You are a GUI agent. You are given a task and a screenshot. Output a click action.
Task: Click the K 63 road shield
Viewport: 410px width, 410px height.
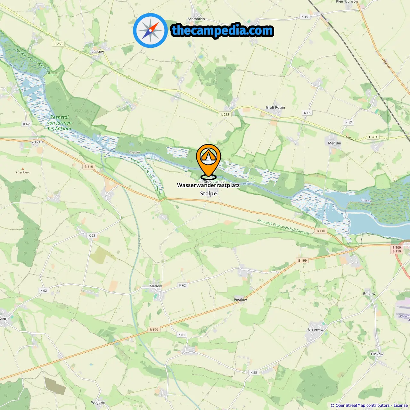click(x=92, y=235)
